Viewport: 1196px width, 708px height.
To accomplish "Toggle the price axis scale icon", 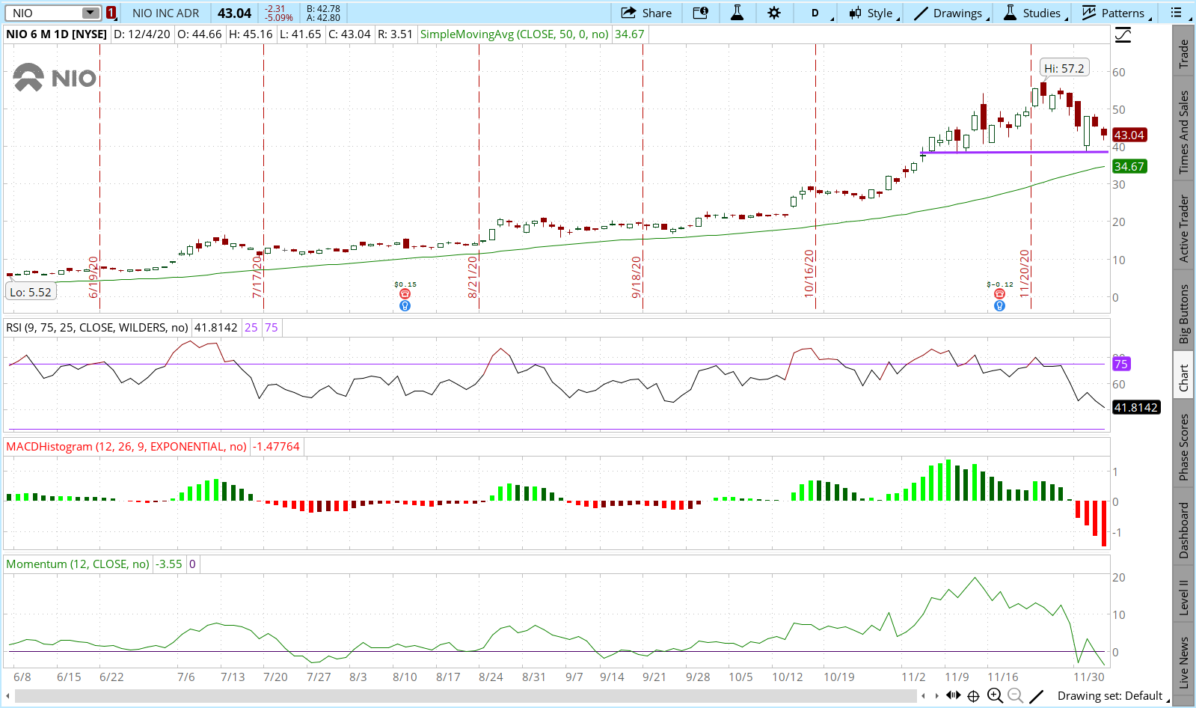I will coord(1123,35).
